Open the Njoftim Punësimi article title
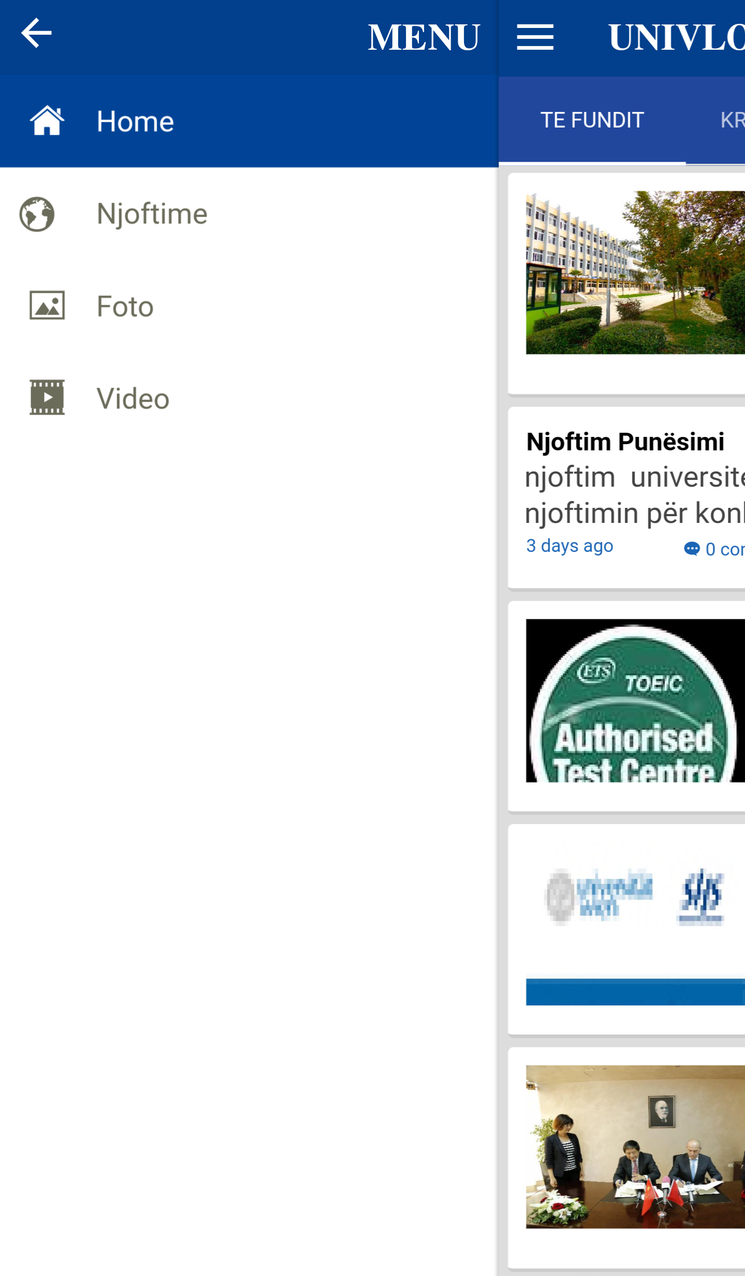This screenshot has height=1276, width=745. pos(625,442)
